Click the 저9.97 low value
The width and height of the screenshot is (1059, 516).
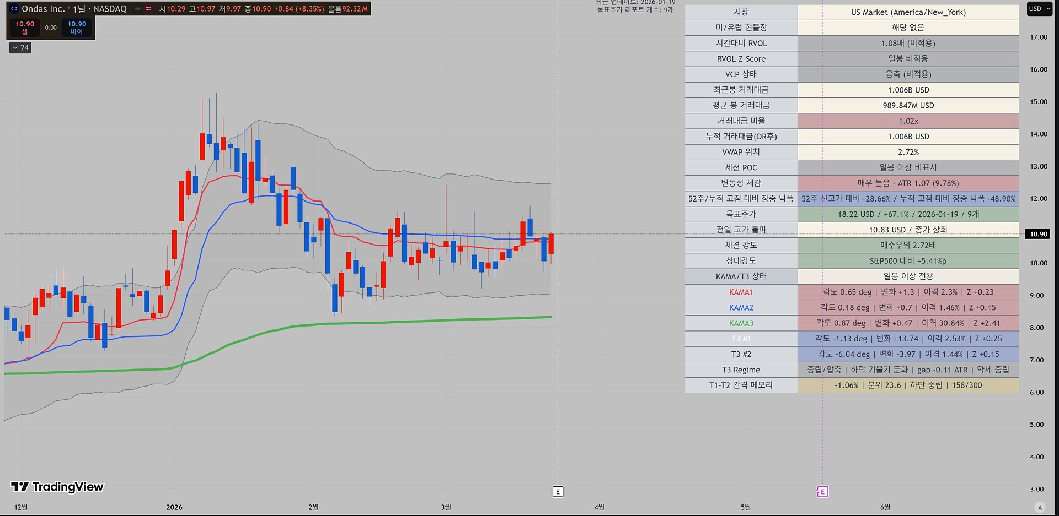(x=230, y=9)
